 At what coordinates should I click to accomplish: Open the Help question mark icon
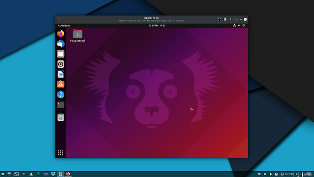point(61,94)
